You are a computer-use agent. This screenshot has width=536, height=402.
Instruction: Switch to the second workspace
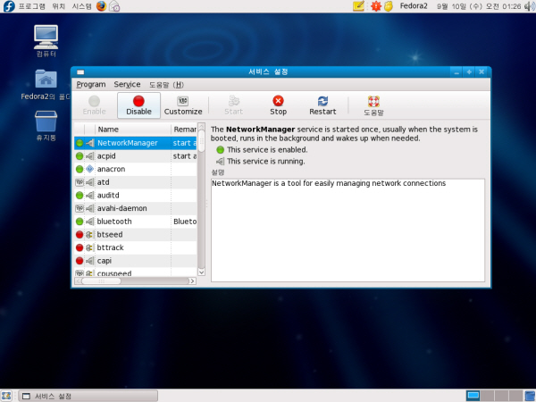(x=487, y=396)
